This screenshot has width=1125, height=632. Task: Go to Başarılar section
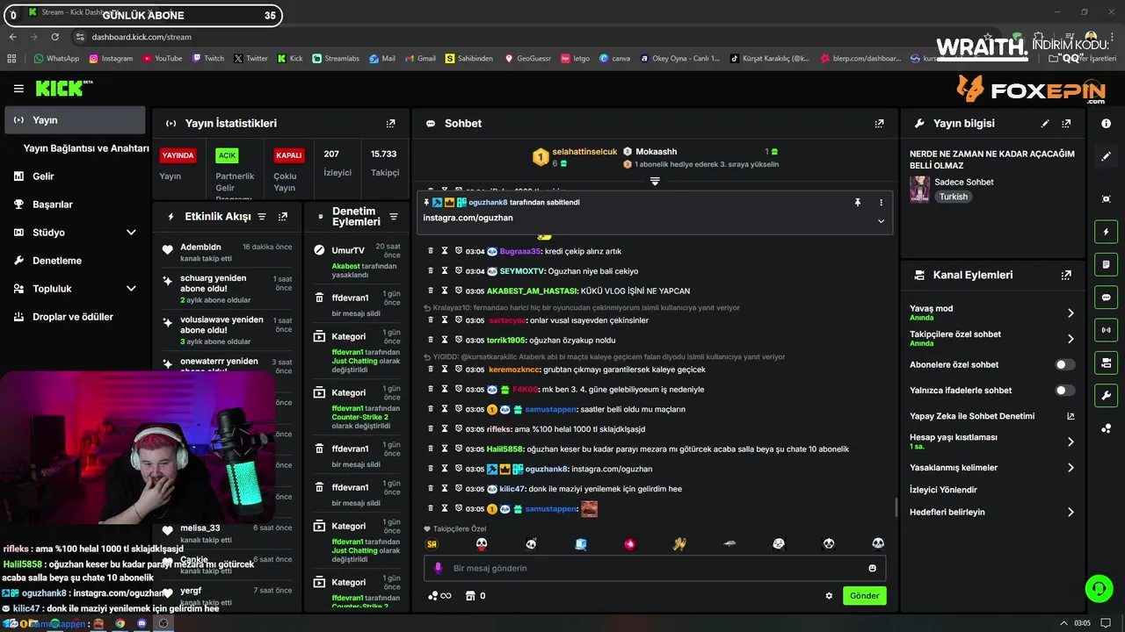tap(76, 205)
